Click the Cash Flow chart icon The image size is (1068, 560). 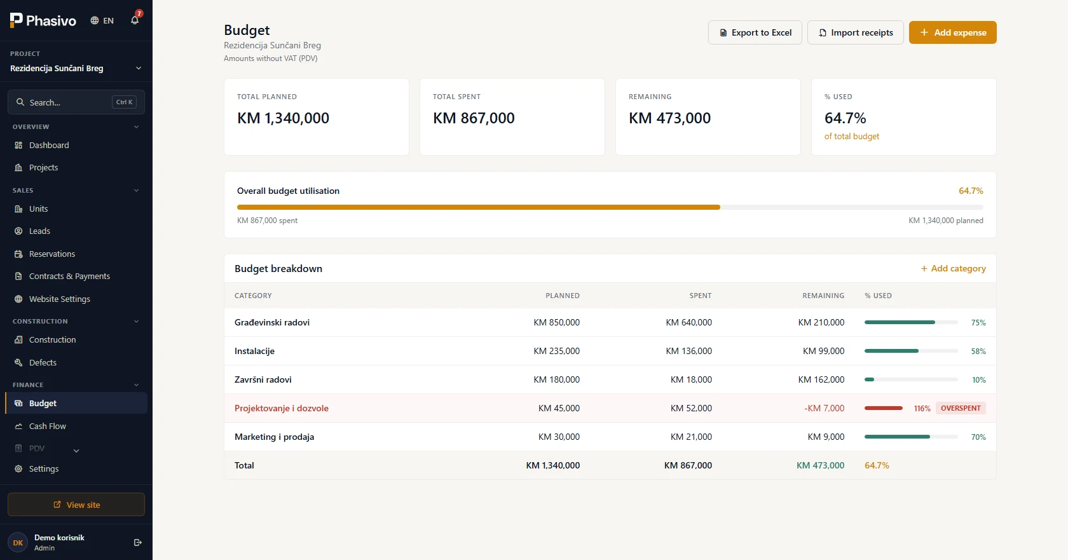pyautogui.click(x=18, y=427)
